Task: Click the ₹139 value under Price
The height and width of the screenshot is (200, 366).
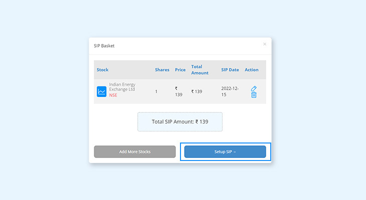Action: point(178,91)
